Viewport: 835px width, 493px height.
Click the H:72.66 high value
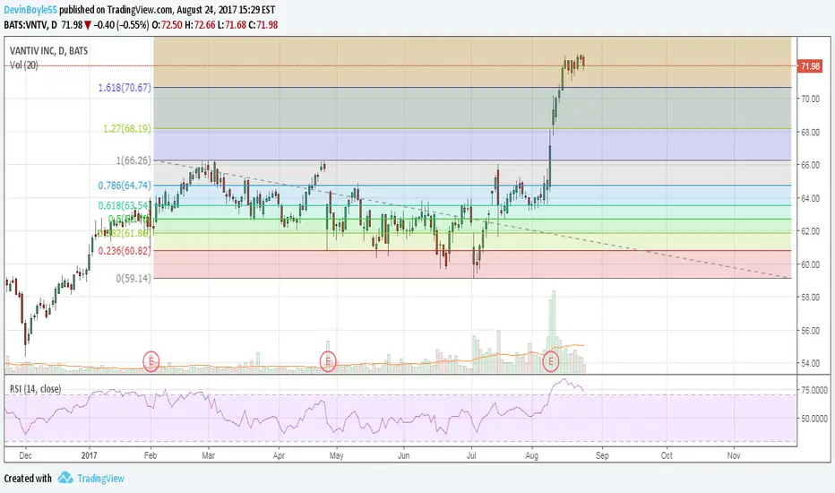(200, 24)
